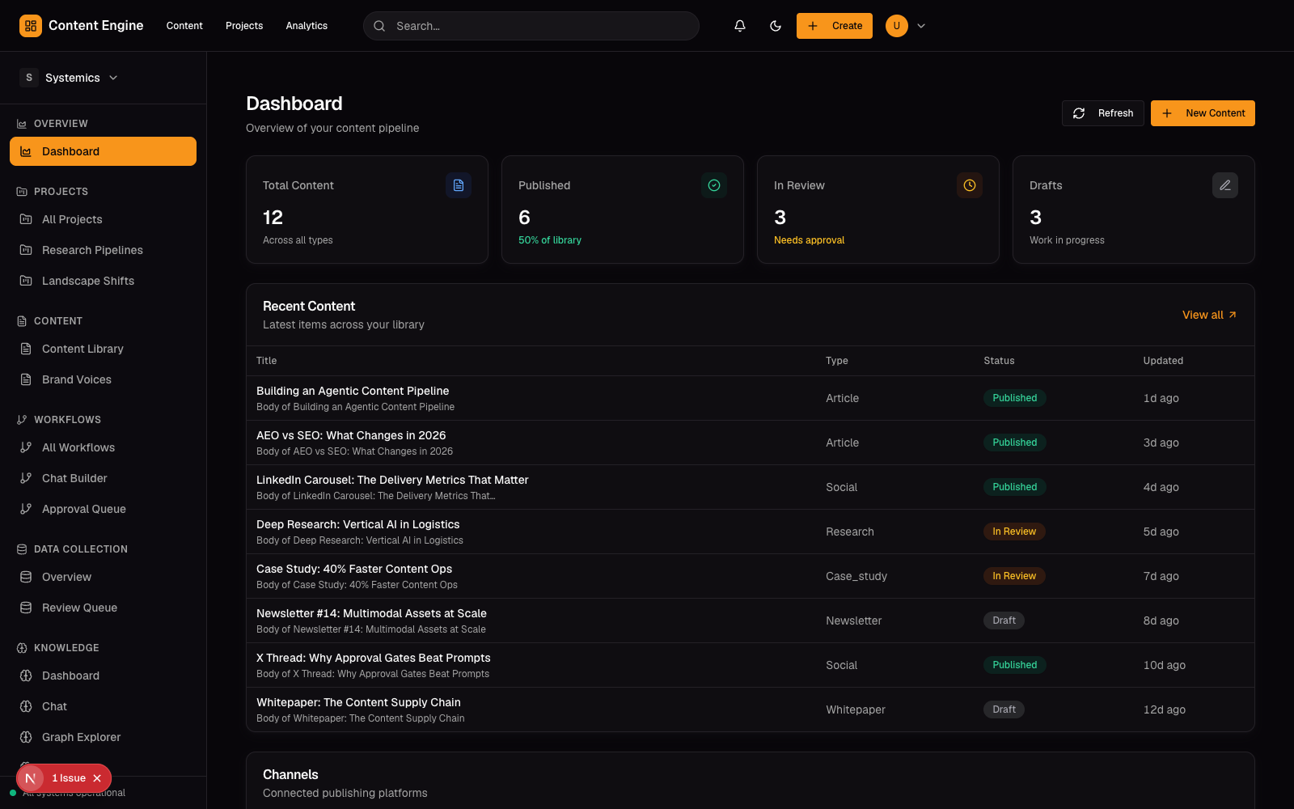Click the Review Queue database icon
Viewport: 1294px width, 809px height.
26,608
